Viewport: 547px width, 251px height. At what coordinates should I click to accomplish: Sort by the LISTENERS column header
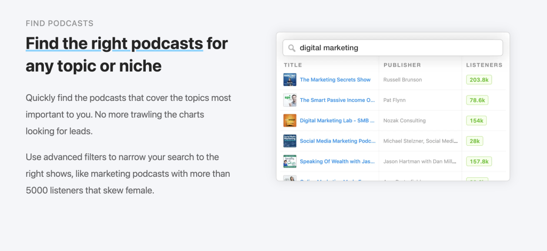pyautogui.click(x=484, y=65)
